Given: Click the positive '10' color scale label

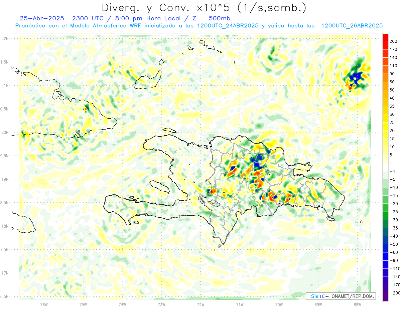Looking at the screenshot, I should pyautogui.click(x=393, y=147).
